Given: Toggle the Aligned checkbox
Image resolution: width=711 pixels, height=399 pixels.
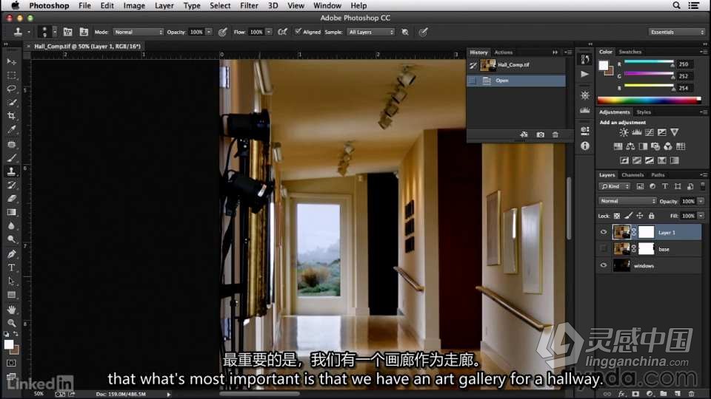Looking at the screenshot, I should 298,32.
